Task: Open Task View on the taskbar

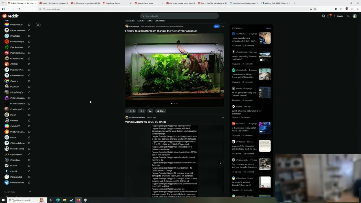Action: [51, 200]
